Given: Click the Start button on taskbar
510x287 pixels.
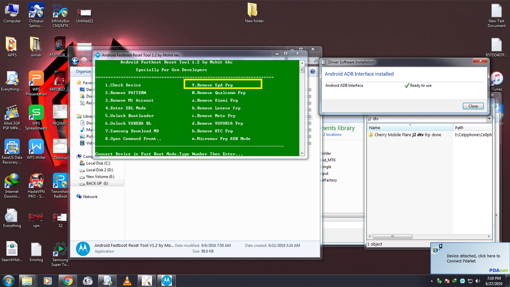Looking at the screenshot, I should [8, 280].
